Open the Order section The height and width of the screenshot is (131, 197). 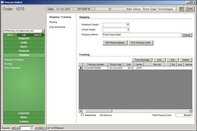(24, 43)
